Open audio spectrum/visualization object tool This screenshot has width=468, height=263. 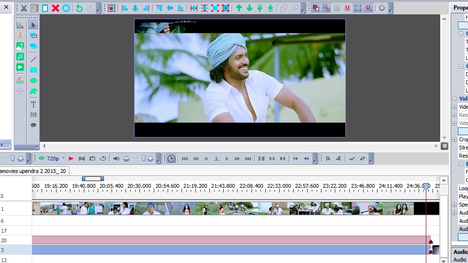point(20,80)
